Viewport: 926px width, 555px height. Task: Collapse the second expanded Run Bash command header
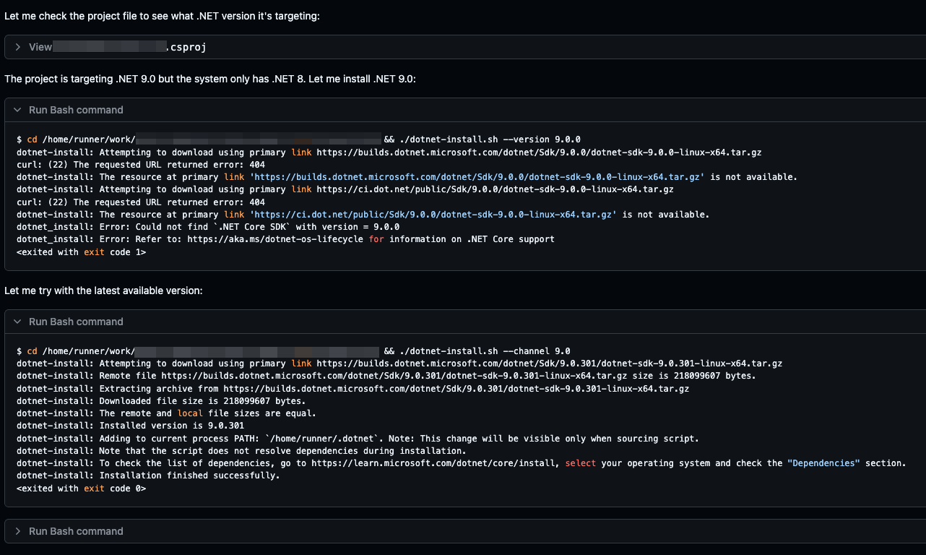(76, 322)
